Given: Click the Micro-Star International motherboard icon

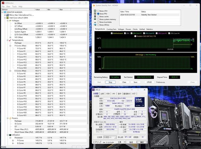Looking at the screenshot, I should click(x=8, y=15).
